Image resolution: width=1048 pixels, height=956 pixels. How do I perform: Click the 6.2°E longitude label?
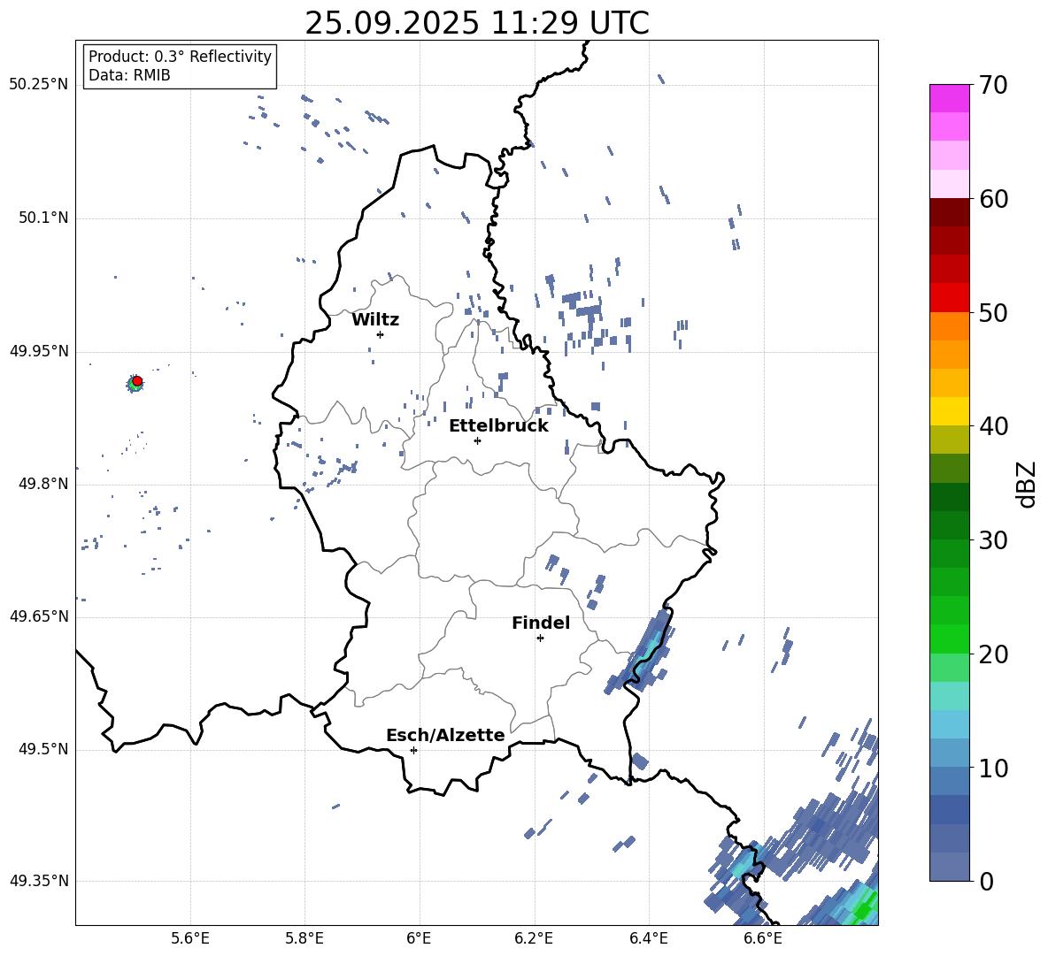click(534, 938)
